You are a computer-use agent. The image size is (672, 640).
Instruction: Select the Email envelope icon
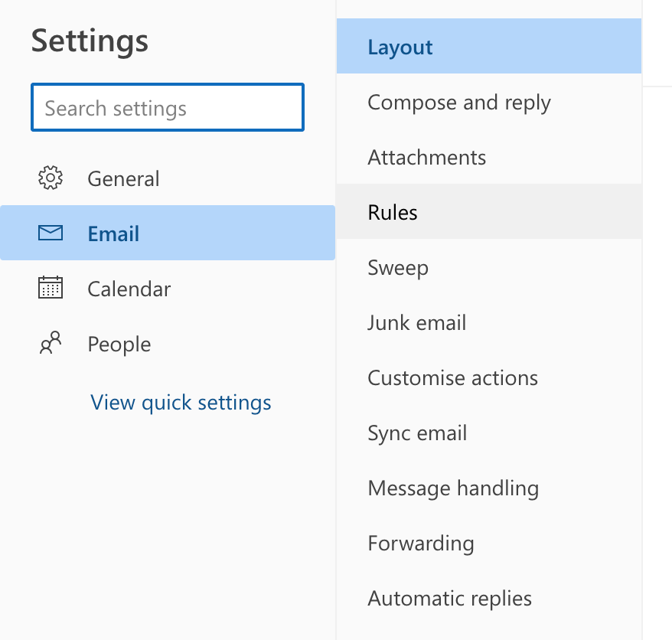[x=50, y=233]
